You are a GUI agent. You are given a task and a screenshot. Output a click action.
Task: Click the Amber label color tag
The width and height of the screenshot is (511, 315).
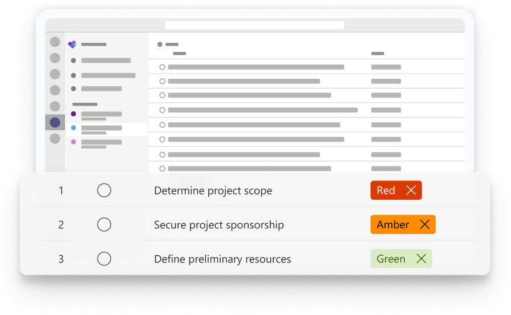(392, 225)
